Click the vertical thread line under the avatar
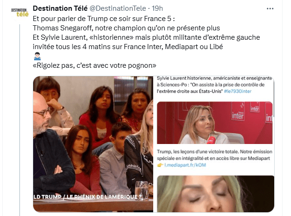The height and width of the screenshot is (216, 291). [x=20, y=120]
